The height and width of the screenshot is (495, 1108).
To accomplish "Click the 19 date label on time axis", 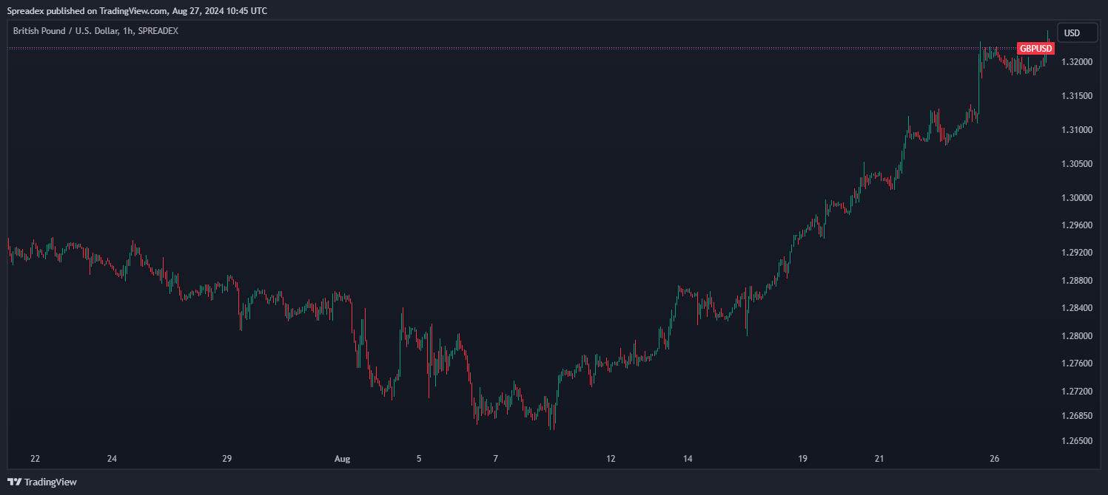I will click(803, 459).
